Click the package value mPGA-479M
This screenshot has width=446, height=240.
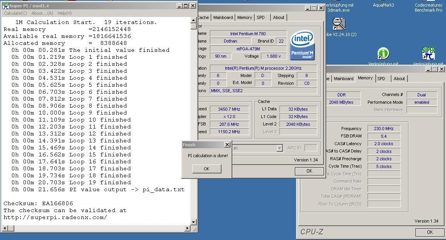tap(248, 49)
